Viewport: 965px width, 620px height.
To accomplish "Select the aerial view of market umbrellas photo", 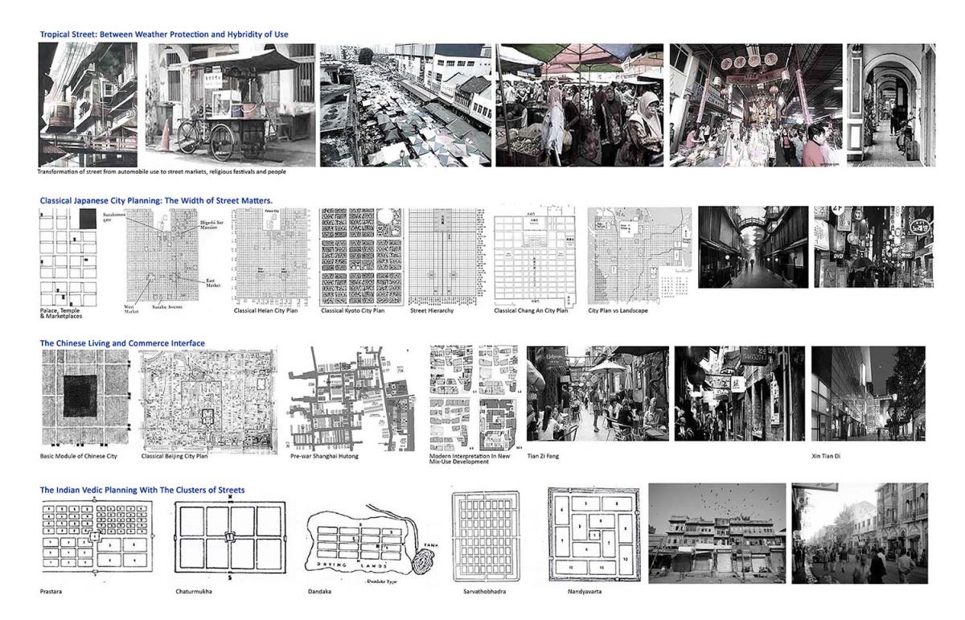I will click(x=404, y=105).
